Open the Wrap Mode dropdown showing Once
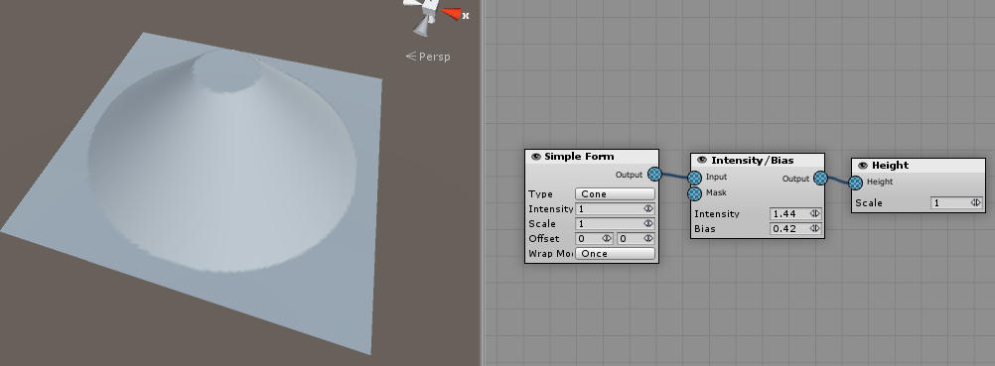 point(615,254)
